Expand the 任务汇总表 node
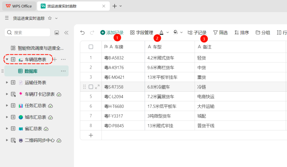The width and height of the screenshot is (287, 167). (7, 106)
